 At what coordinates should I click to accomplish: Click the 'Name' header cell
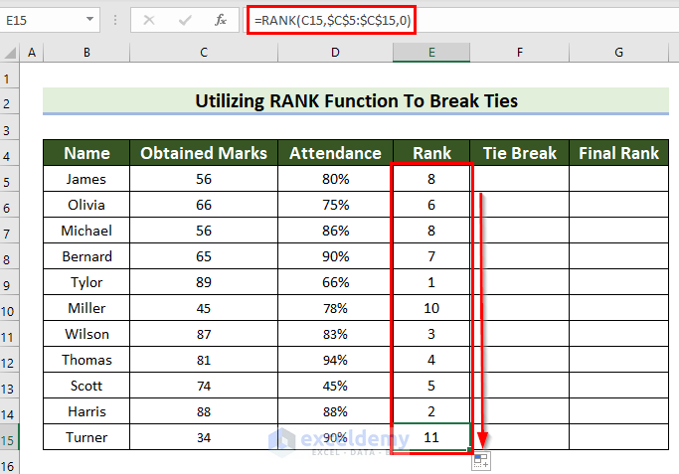click(86, 153)
